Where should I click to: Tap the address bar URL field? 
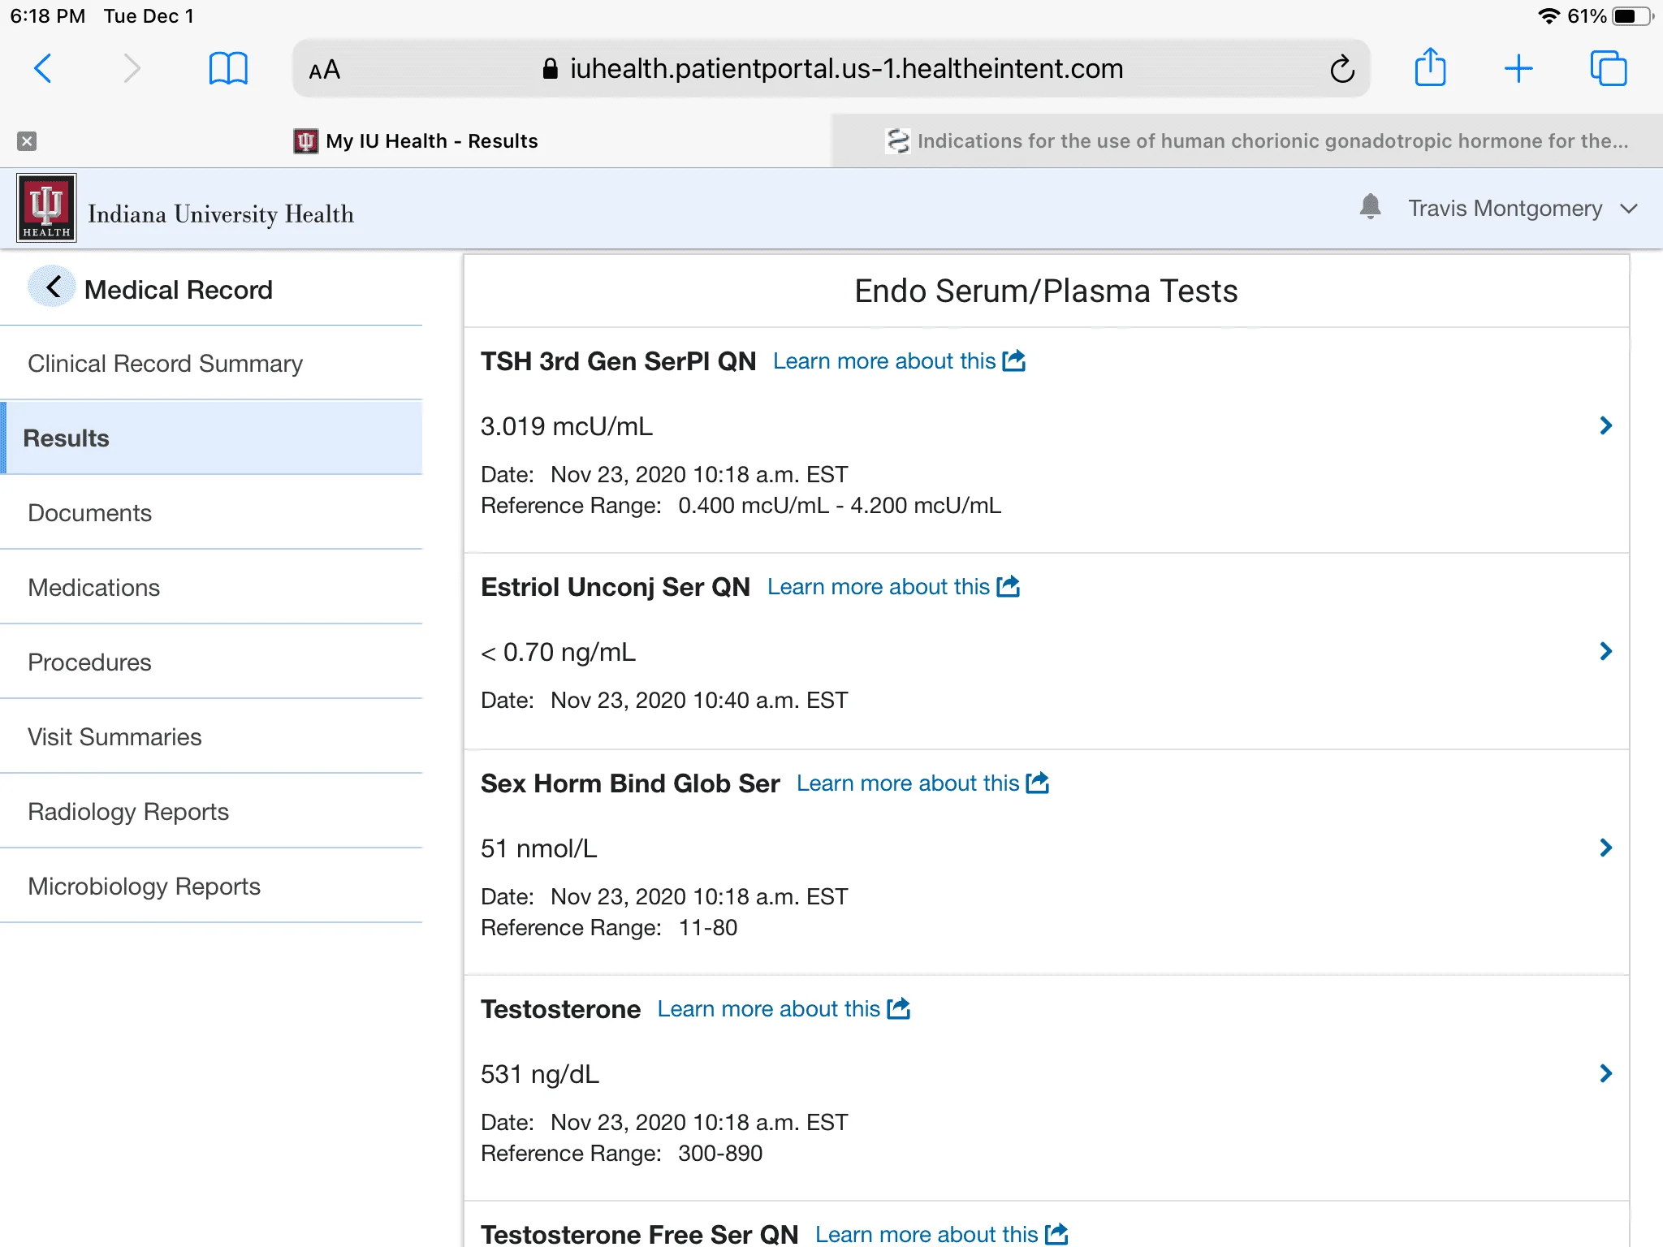pyautogui.click(x=831, y=69)
